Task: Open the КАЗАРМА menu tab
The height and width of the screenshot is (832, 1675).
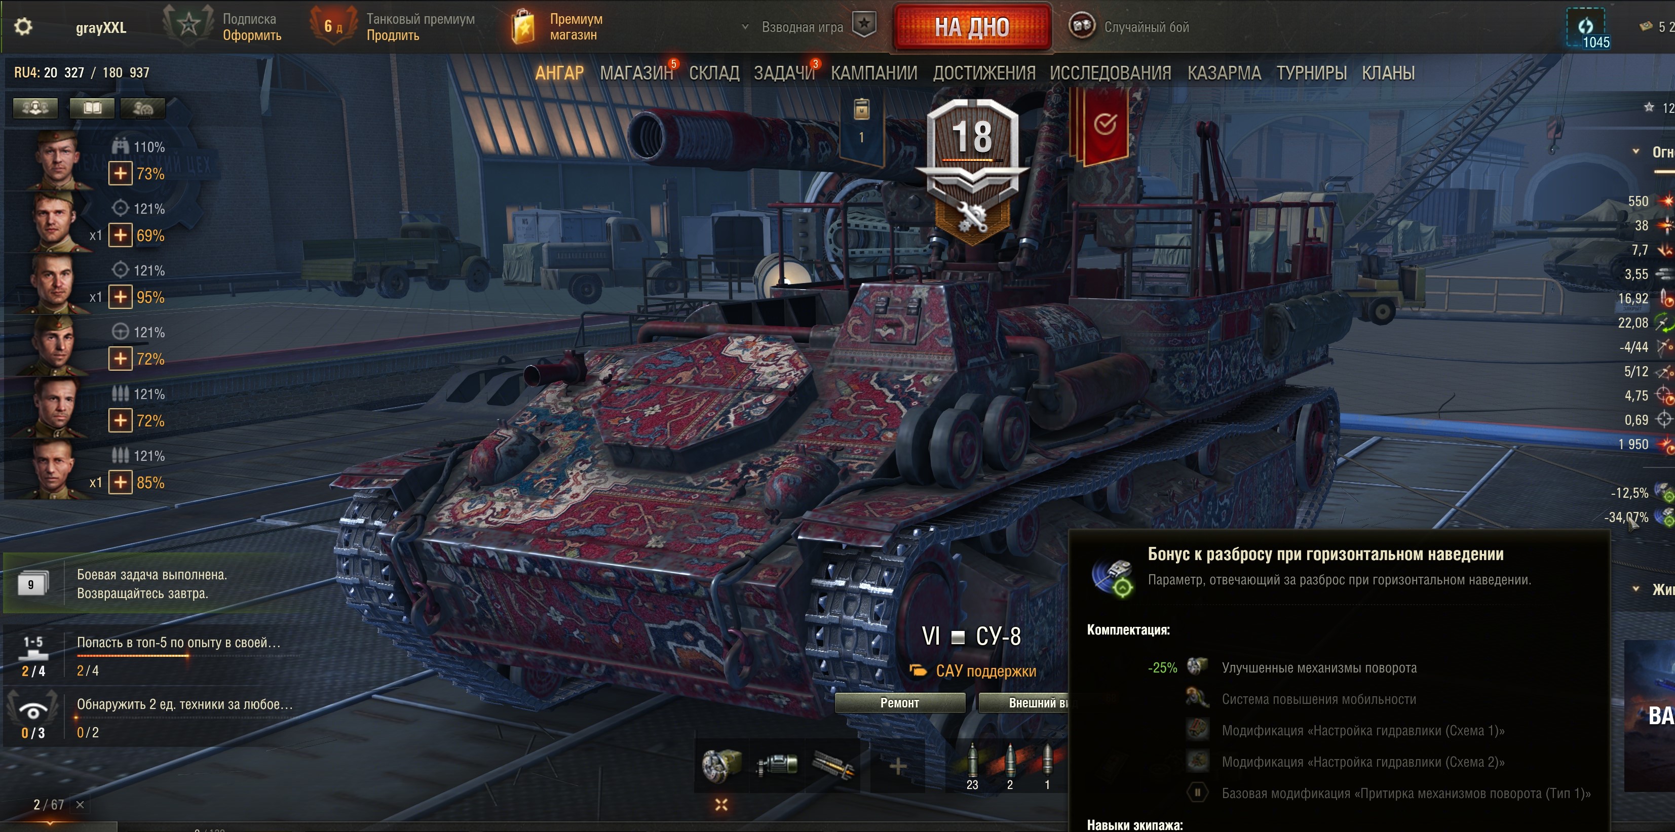Action: click(1224, 73)
